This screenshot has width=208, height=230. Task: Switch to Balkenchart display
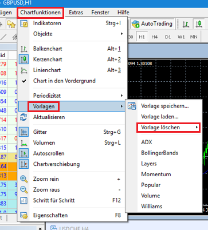point(72,49)
